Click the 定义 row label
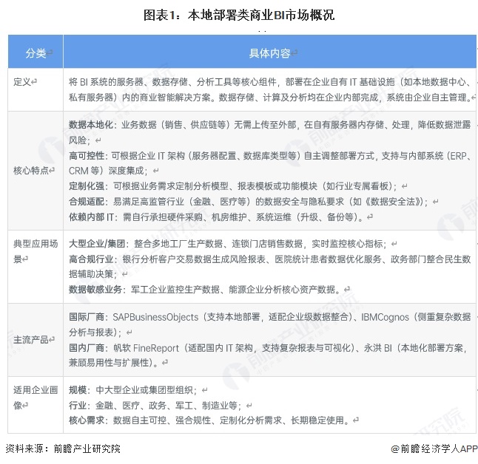This screenshot has height=464, width=478. 25,82
